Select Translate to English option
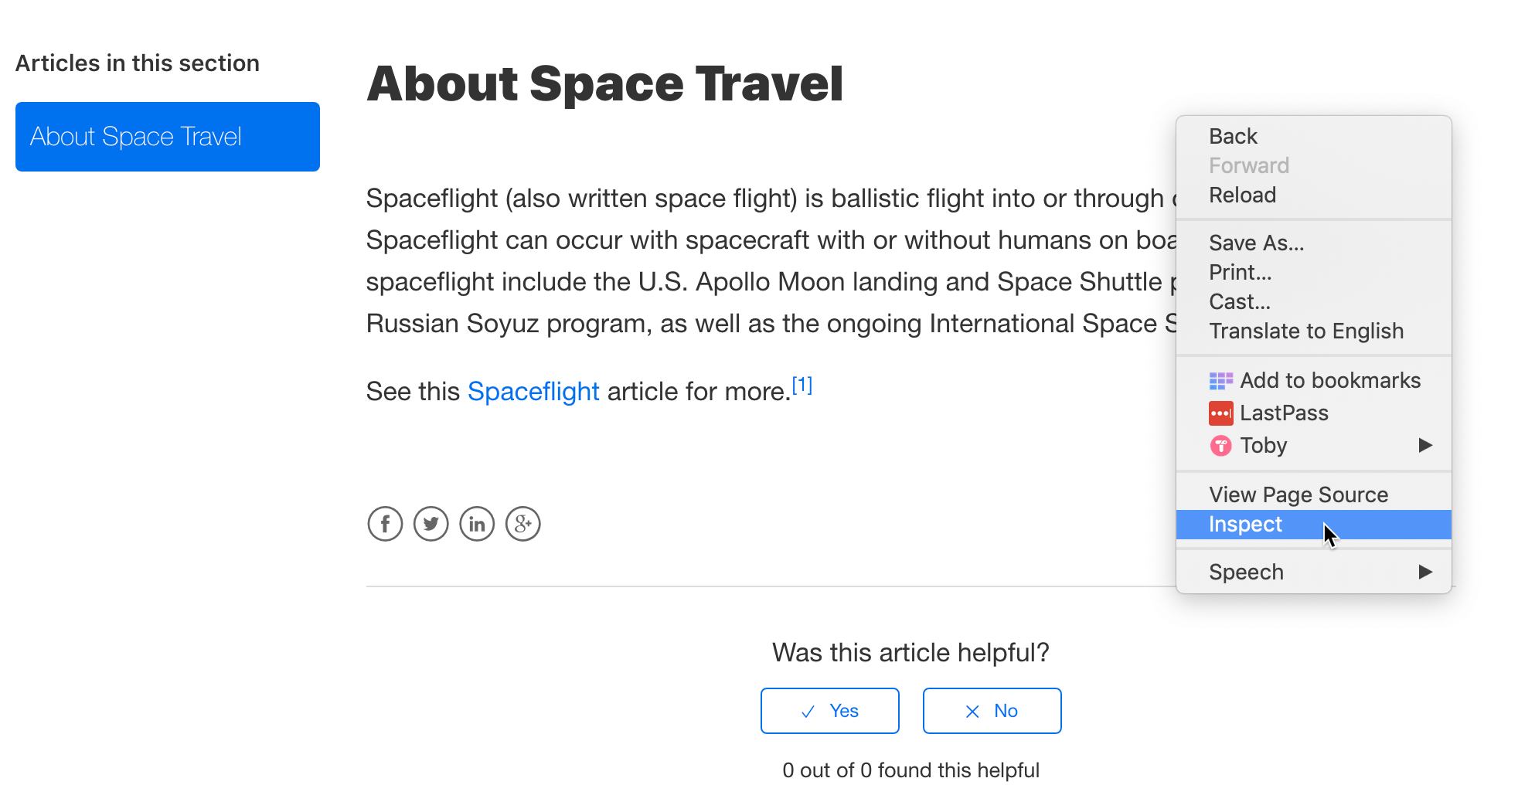 click(x=1306, y=331)
